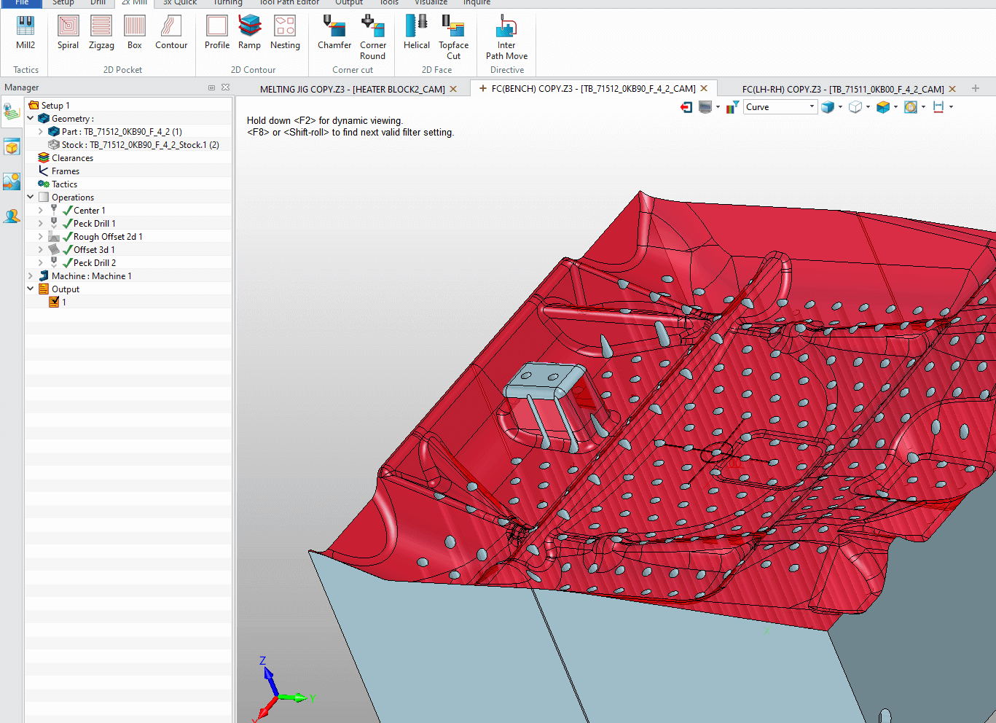
Task: Add a new document tab with plus
Action: coord(976,88)
